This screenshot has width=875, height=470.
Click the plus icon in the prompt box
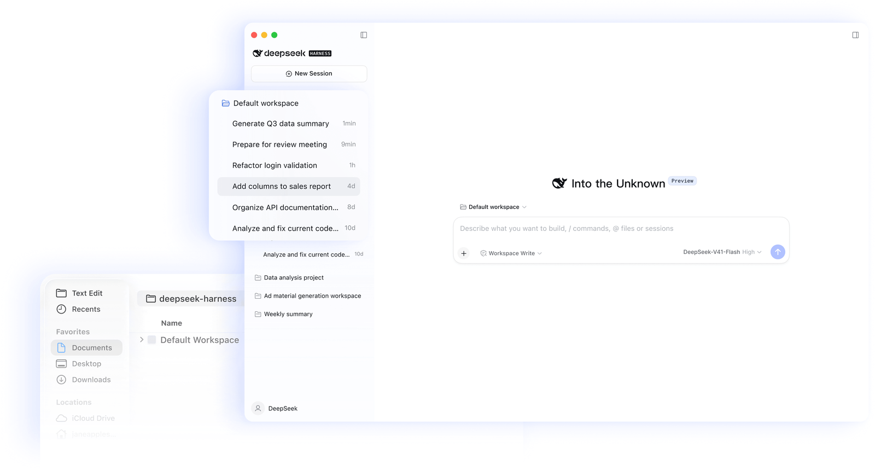[x=464, y=253]
